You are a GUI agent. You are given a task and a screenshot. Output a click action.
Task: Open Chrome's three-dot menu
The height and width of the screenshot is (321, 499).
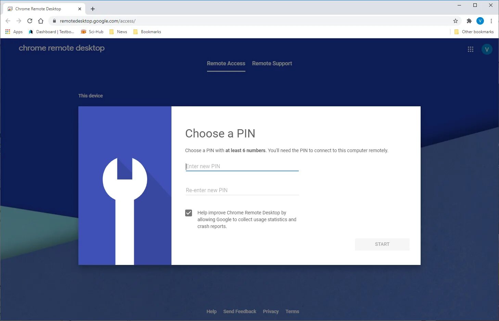[x=491, y=21]
